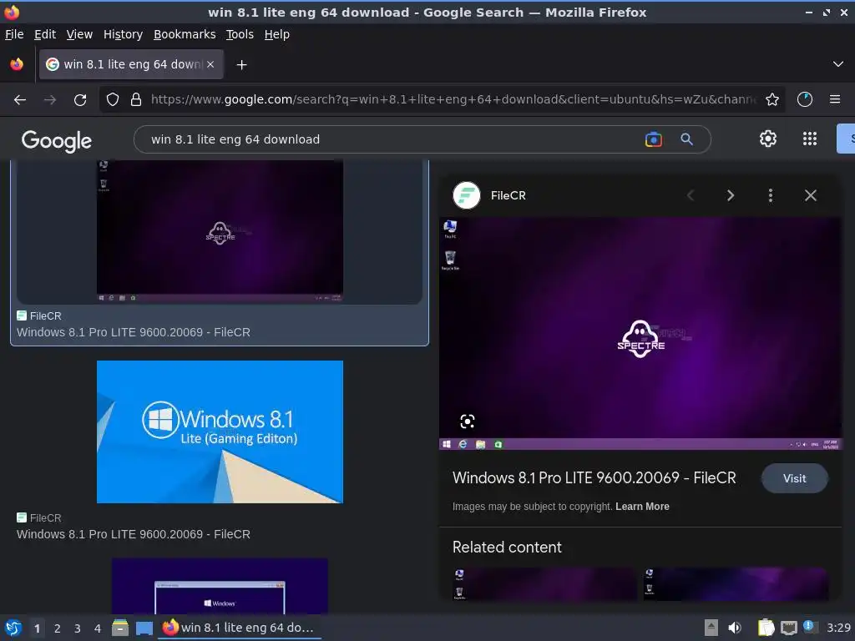The height and width of the screenshot is (641, 855).
Task: Open the network monitor tray icon
Action: pyautogui.click(x=788, y=628)
